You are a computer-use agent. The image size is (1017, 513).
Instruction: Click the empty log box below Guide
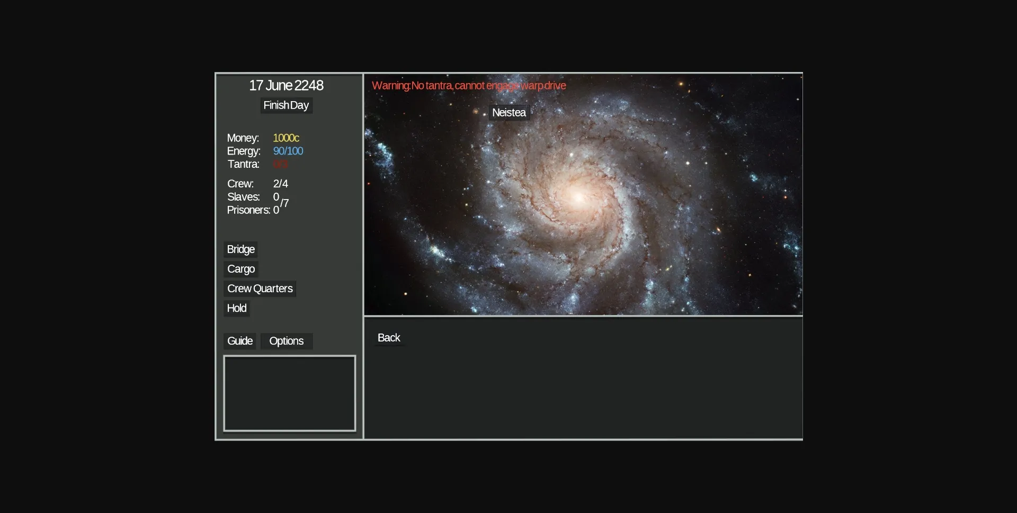(289, 393)
